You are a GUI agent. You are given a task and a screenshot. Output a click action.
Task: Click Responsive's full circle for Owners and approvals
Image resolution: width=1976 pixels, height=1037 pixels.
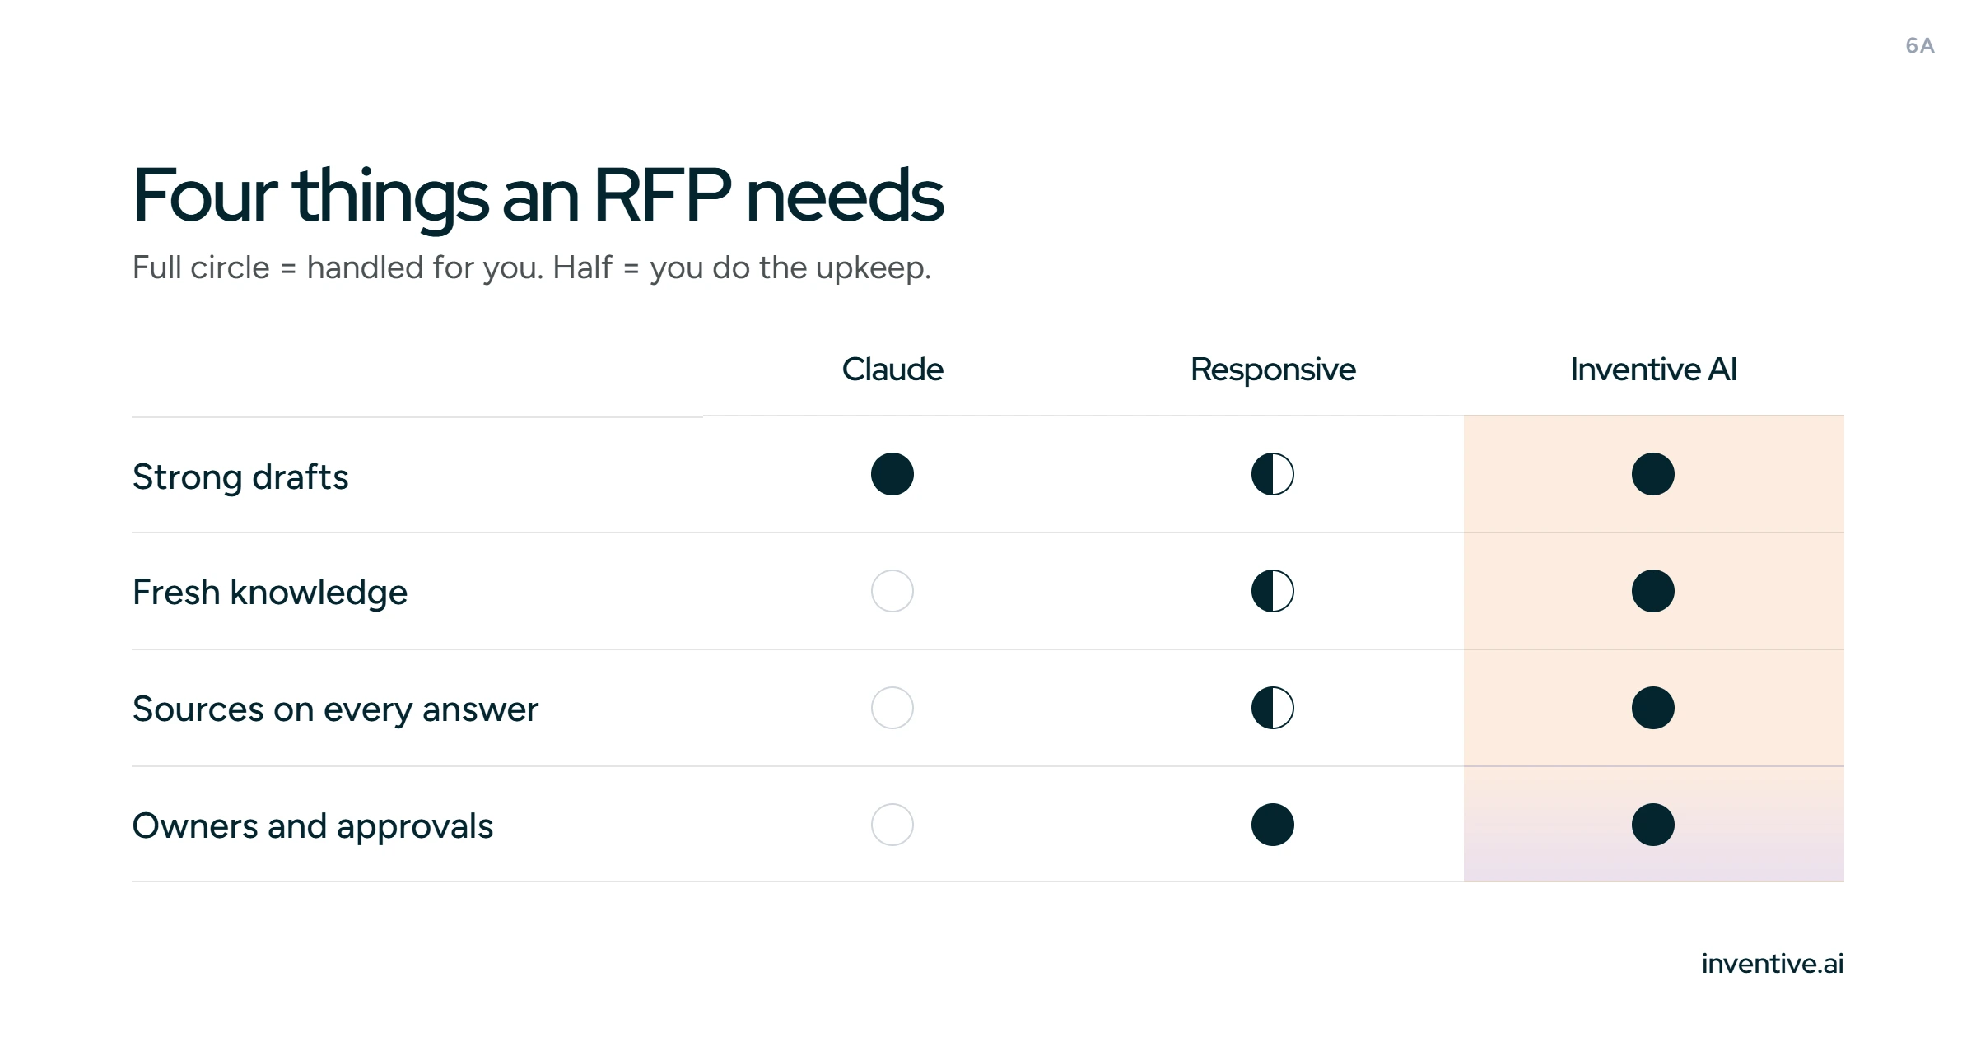[x=1273, y=825]
